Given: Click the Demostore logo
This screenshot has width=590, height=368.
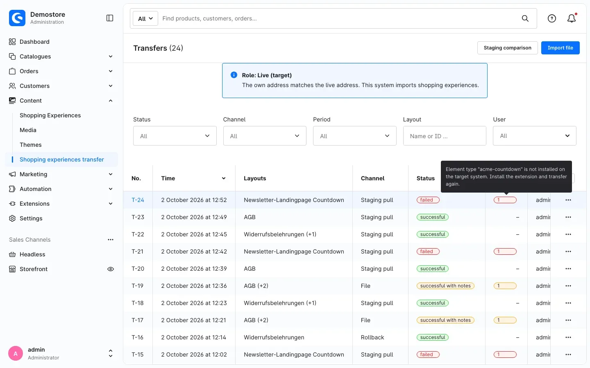Looking at the screenshot, I should pyautogui.click(x=17, y=18).
